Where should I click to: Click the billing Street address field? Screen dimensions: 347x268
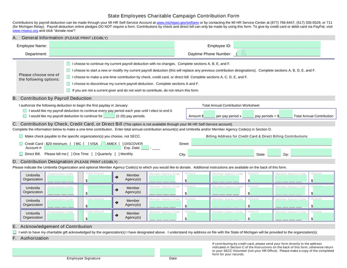(x=261, y=142)
